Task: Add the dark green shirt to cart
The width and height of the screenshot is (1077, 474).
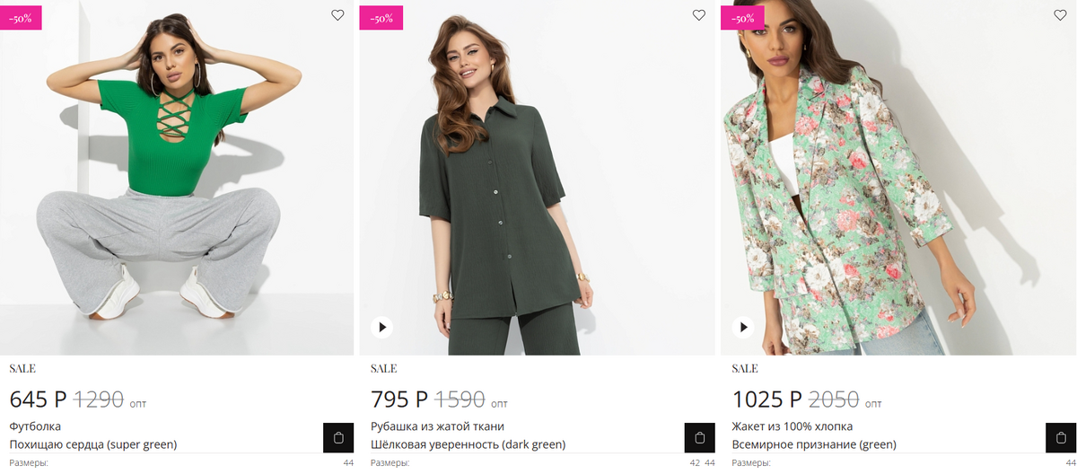Action: tap(699, 437)
